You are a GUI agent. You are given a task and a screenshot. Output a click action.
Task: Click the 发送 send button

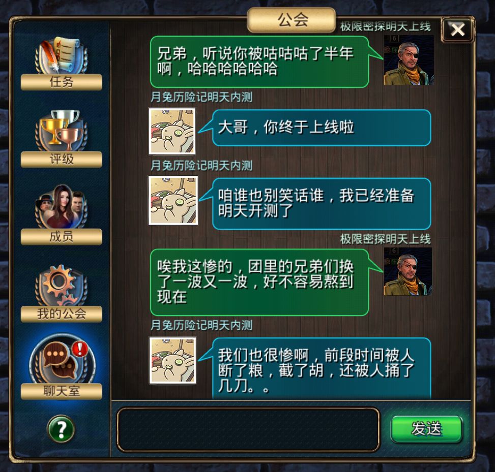click(426, 429)
